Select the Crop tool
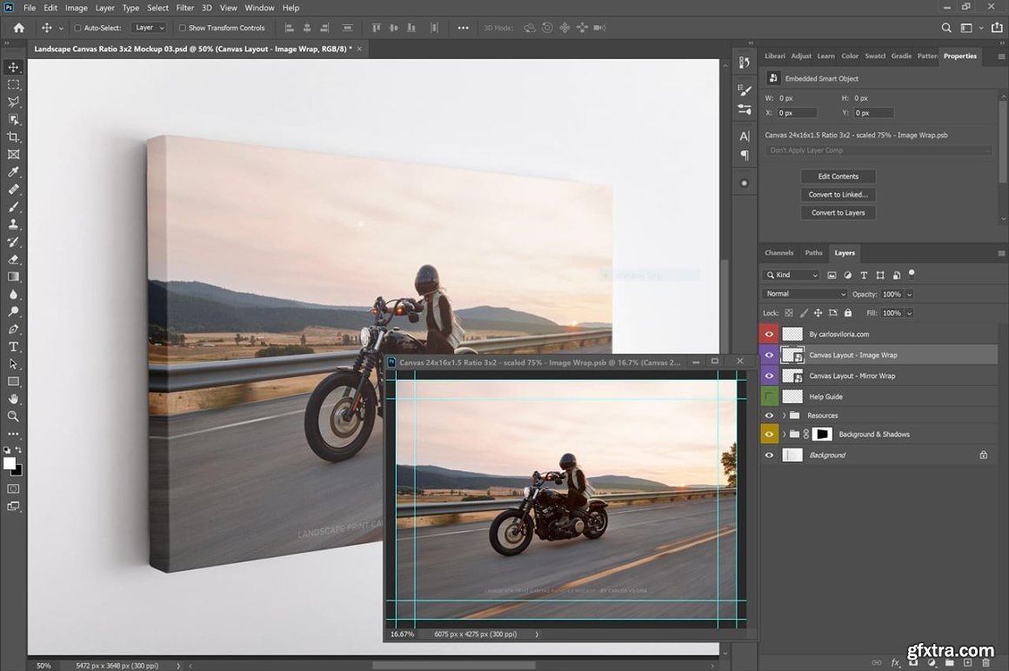 [13, 137]
